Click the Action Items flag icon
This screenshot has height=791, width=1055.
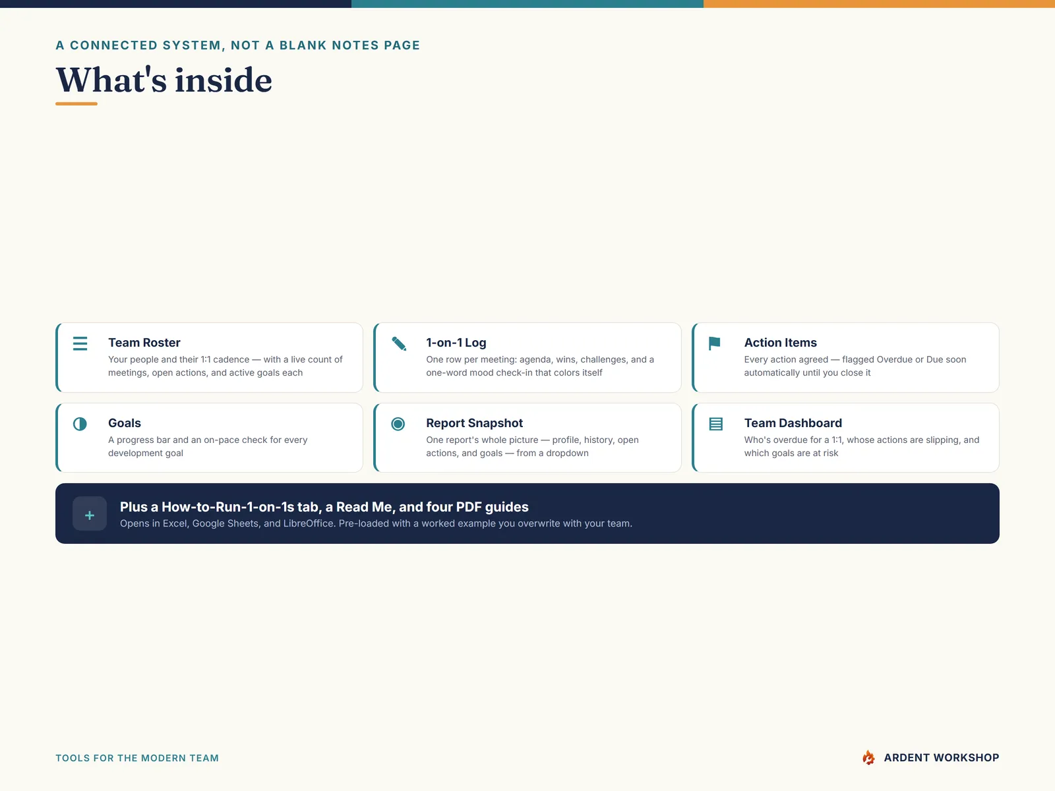tap(715, 343)
